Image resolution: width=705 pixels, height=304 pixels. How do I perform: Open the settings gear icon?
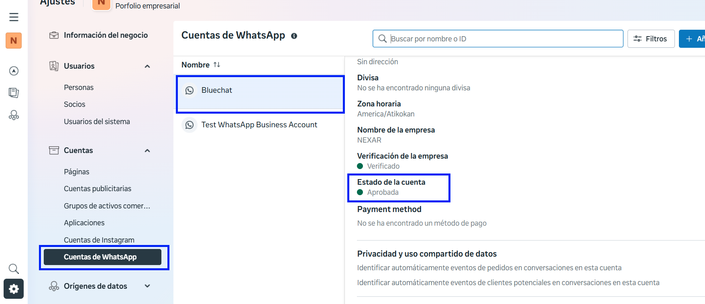14,289
